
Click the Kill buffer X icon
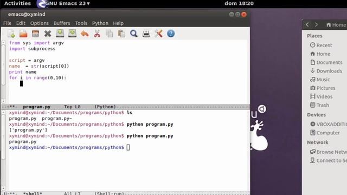pos(48,34)
